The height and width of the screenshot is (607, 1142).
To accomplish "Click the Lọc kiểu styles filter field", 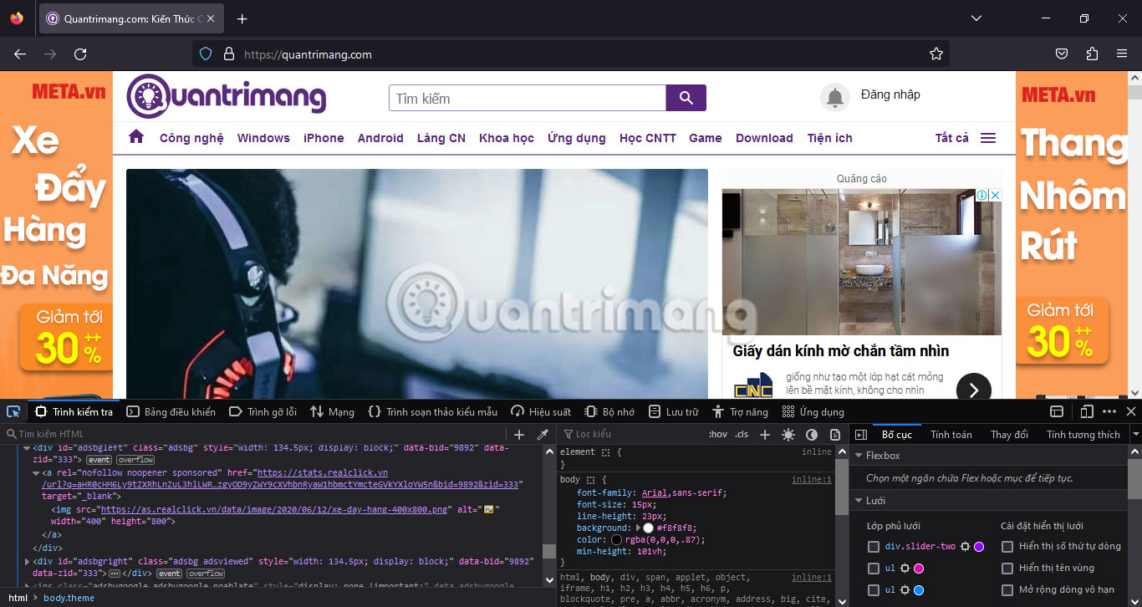I will [x=634, y=434].
